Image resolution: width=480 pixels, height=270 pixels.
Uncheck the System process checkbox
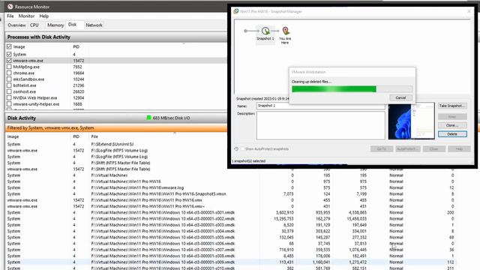(x=9, y=54)
